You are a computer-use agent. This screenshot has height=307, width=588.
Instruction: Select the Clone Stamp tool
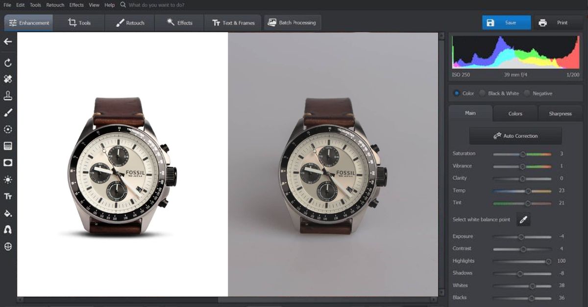coord(8,95)
